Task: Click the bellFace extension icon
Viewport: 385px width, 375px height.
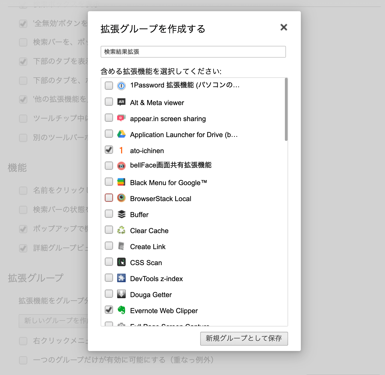Action: (121, 166)
